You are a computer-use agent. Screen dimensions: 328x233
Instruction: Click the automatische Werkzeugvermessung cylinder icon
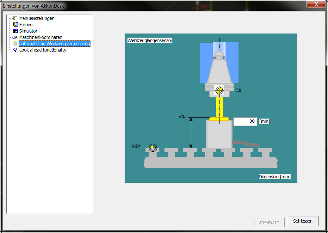click(15, 44)
